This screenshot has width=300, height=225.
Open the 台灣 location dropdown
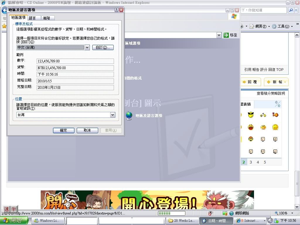pos(112,115)
